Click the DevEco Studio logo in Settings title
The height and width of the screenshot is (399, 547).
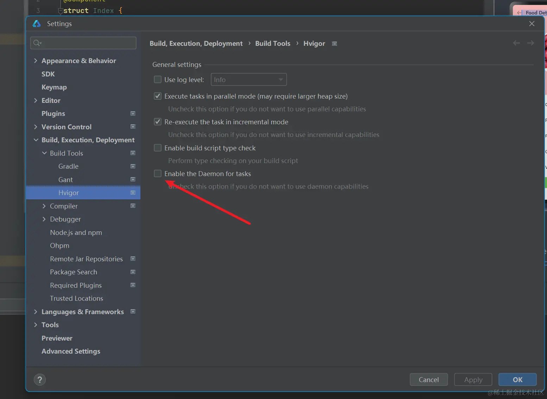[37, 24]
